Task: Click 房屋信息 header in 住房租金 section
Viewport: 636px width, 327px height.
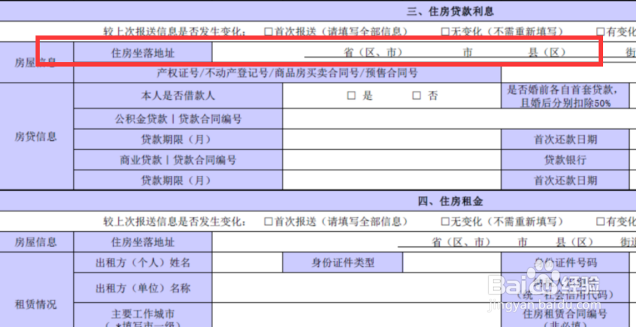Action: tap(36, 243)
